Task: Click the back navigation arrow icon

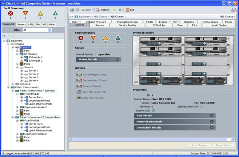Action: [x=72, y=10]
